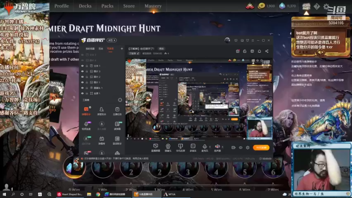Click the first reward circle on wins track
Viewport: 352px width, 198px height.
[x=74, y=167]
